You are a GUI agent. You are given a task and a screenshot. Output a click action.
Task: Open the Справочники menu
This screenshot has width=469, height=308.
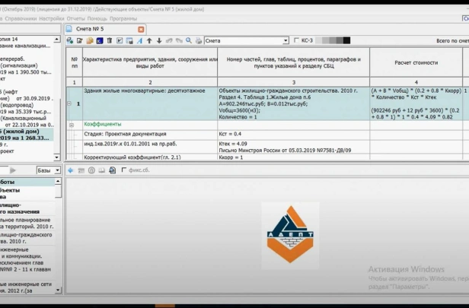[x=21, y=18]
